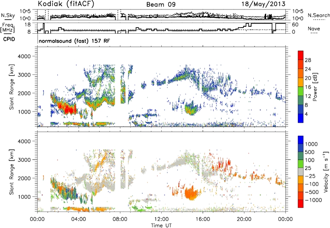
Task: Click the 'Velocity [m s⁻¹]' colorbar title
Action: click(x=326, y=172)
